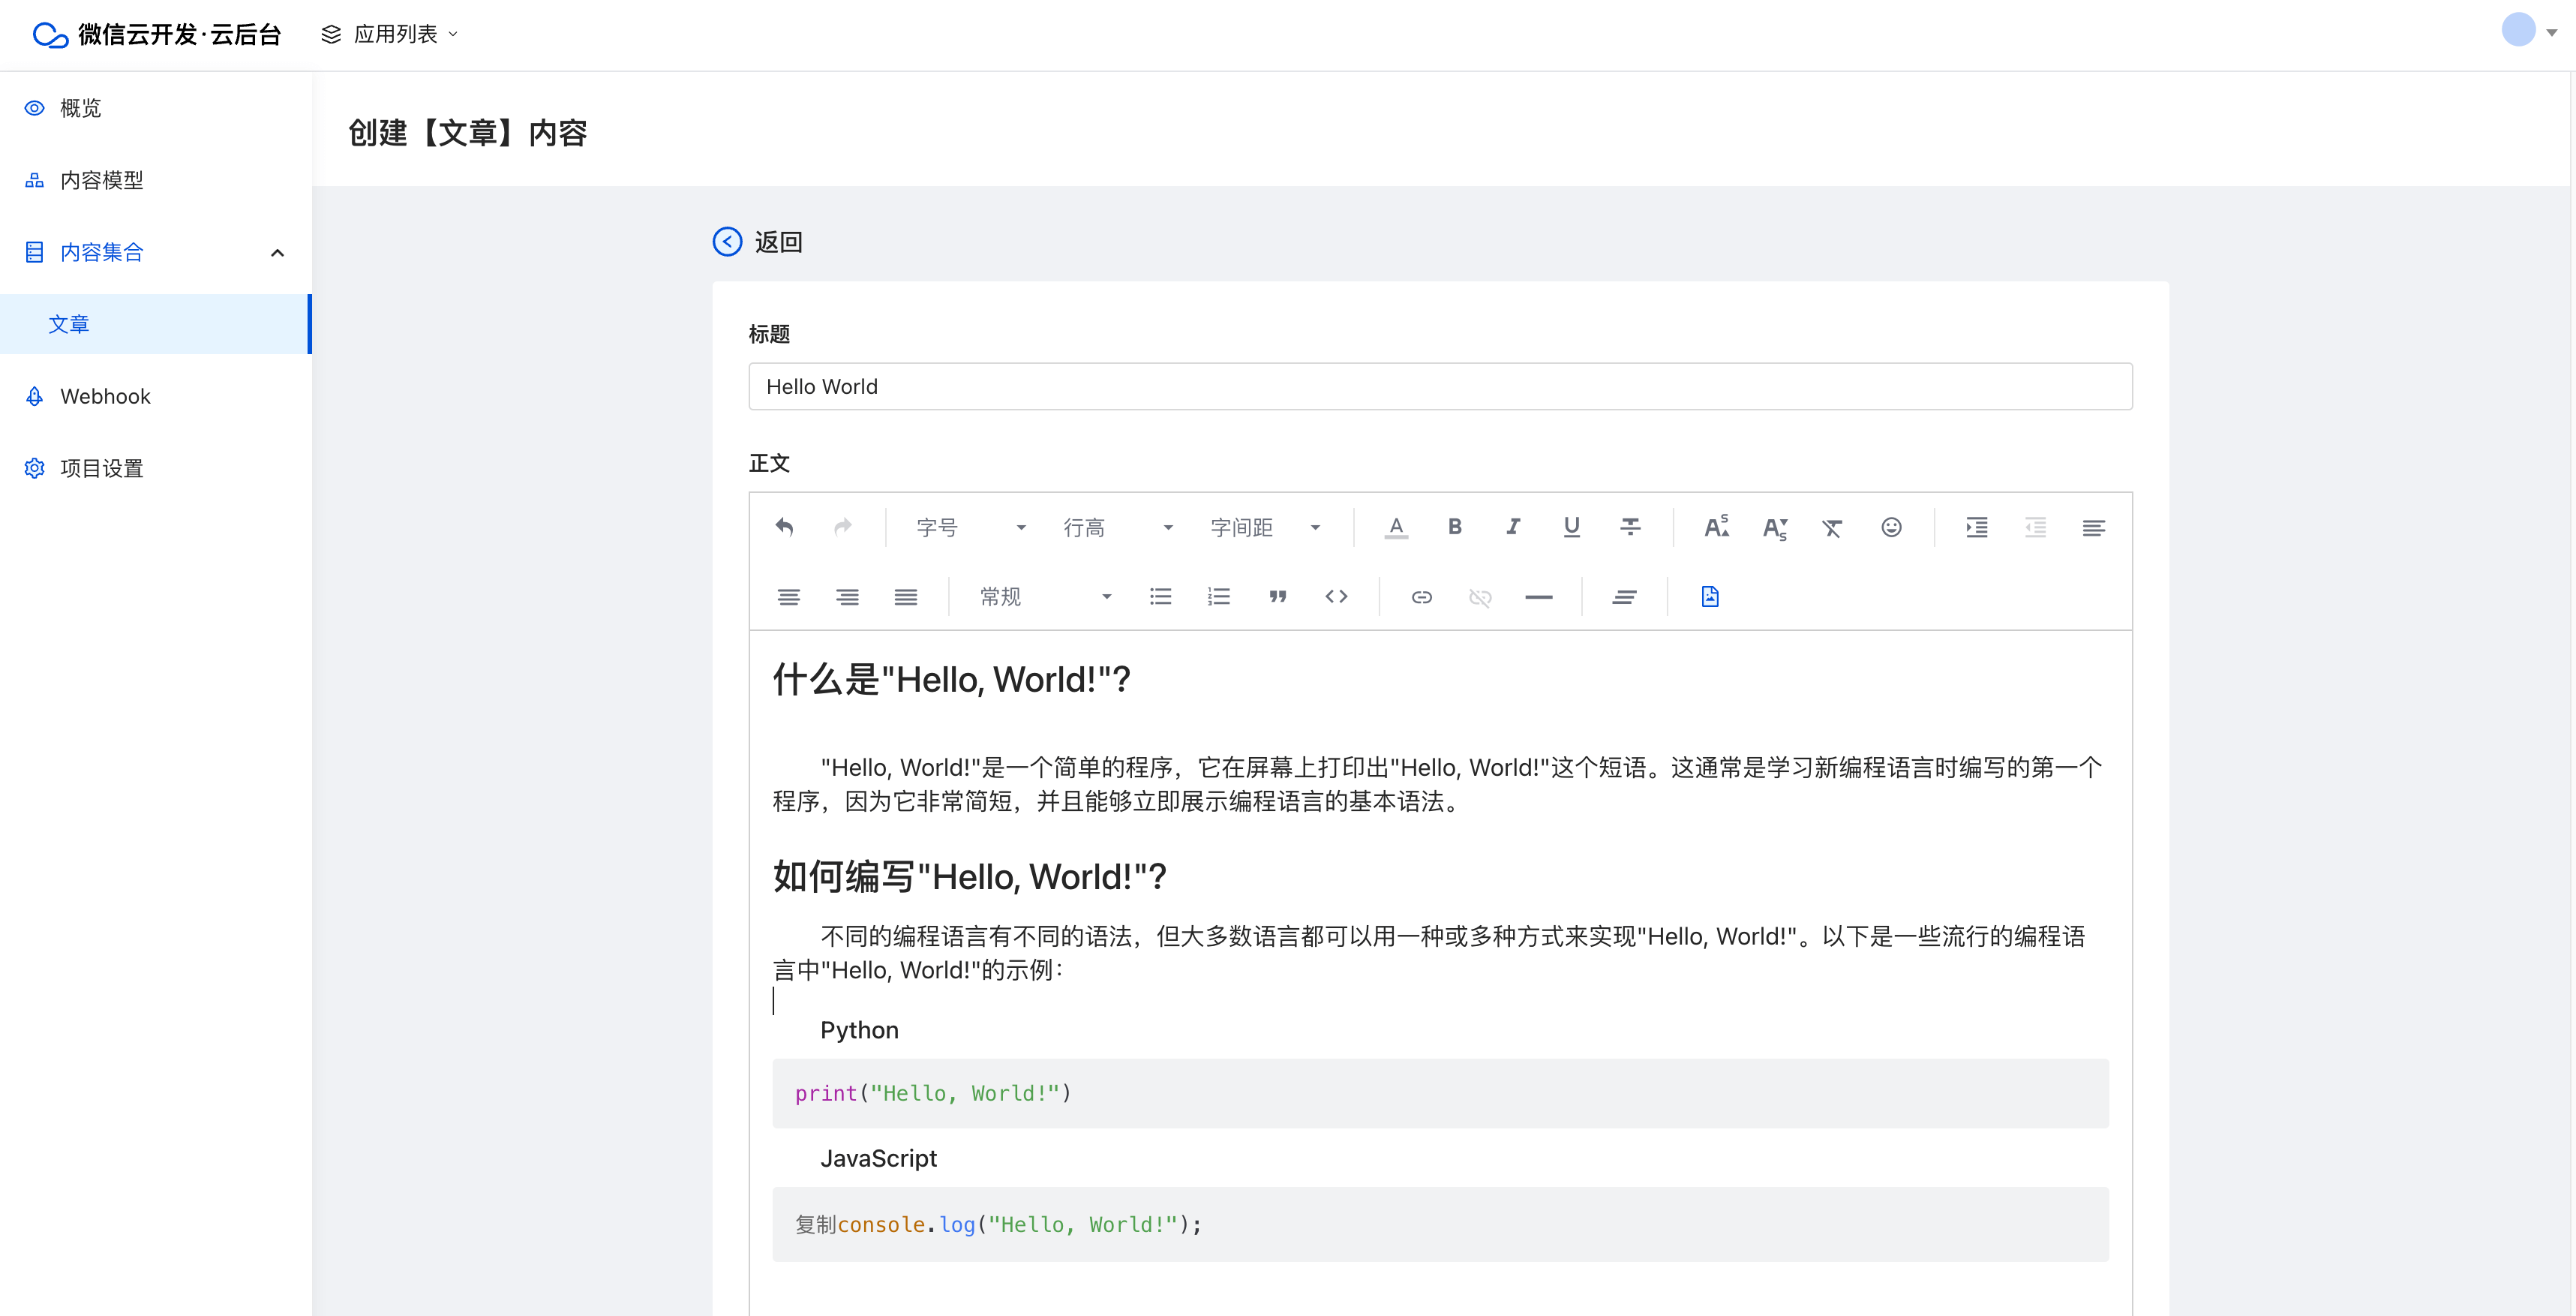Click the heading 什么是"Hello, World!"?
2576x1316 pixels.
coord(951,679)
